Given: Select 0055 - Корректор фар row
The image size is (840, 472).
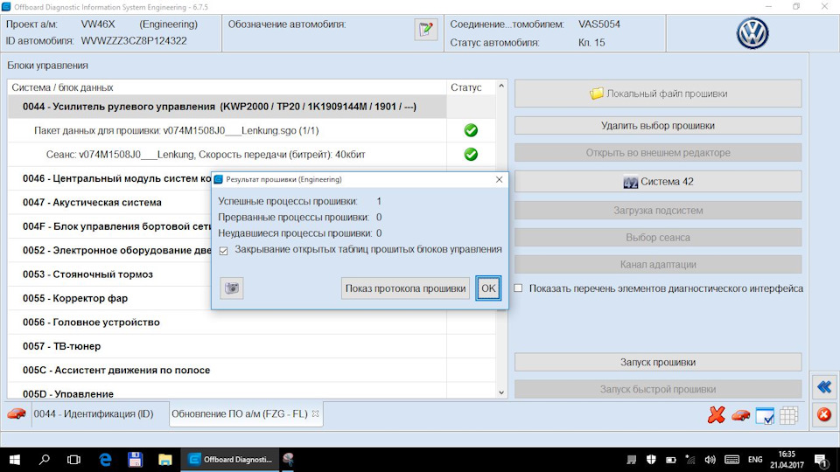Looking at the screenshot, I should [109, 298].
